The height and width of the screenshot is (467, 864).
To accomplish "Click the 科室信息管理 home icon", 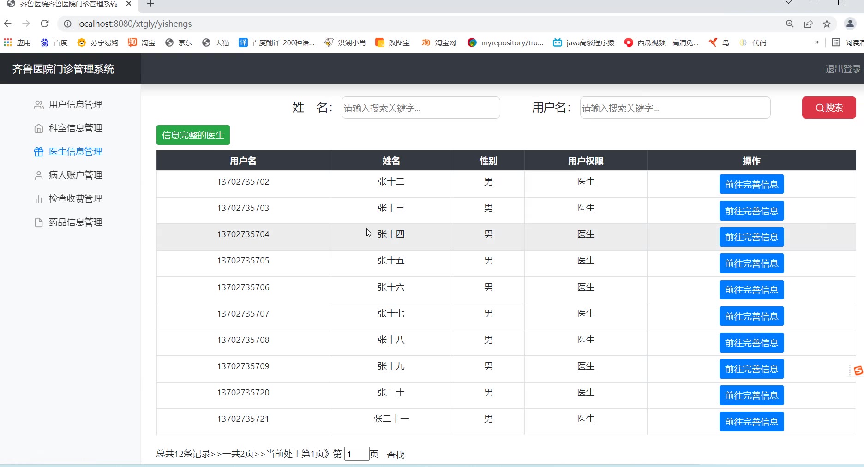I will (x=39, y=128).
